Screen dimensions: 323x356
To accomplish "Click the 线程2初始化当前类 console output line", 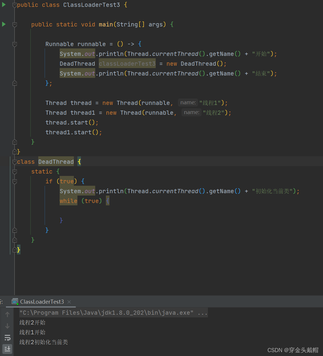I will [x=44, y=342].
